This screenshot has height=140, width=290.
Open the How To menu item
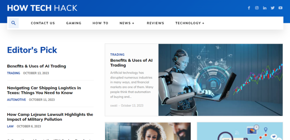tap(100, 23)
